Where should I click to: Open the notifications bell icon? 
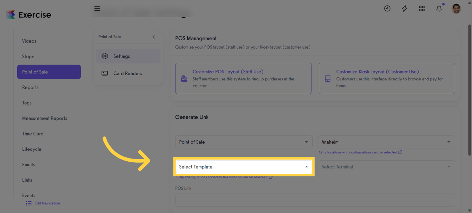tap(439, 8)
